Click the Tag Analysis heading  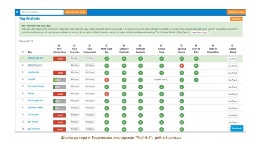point(30,18)
